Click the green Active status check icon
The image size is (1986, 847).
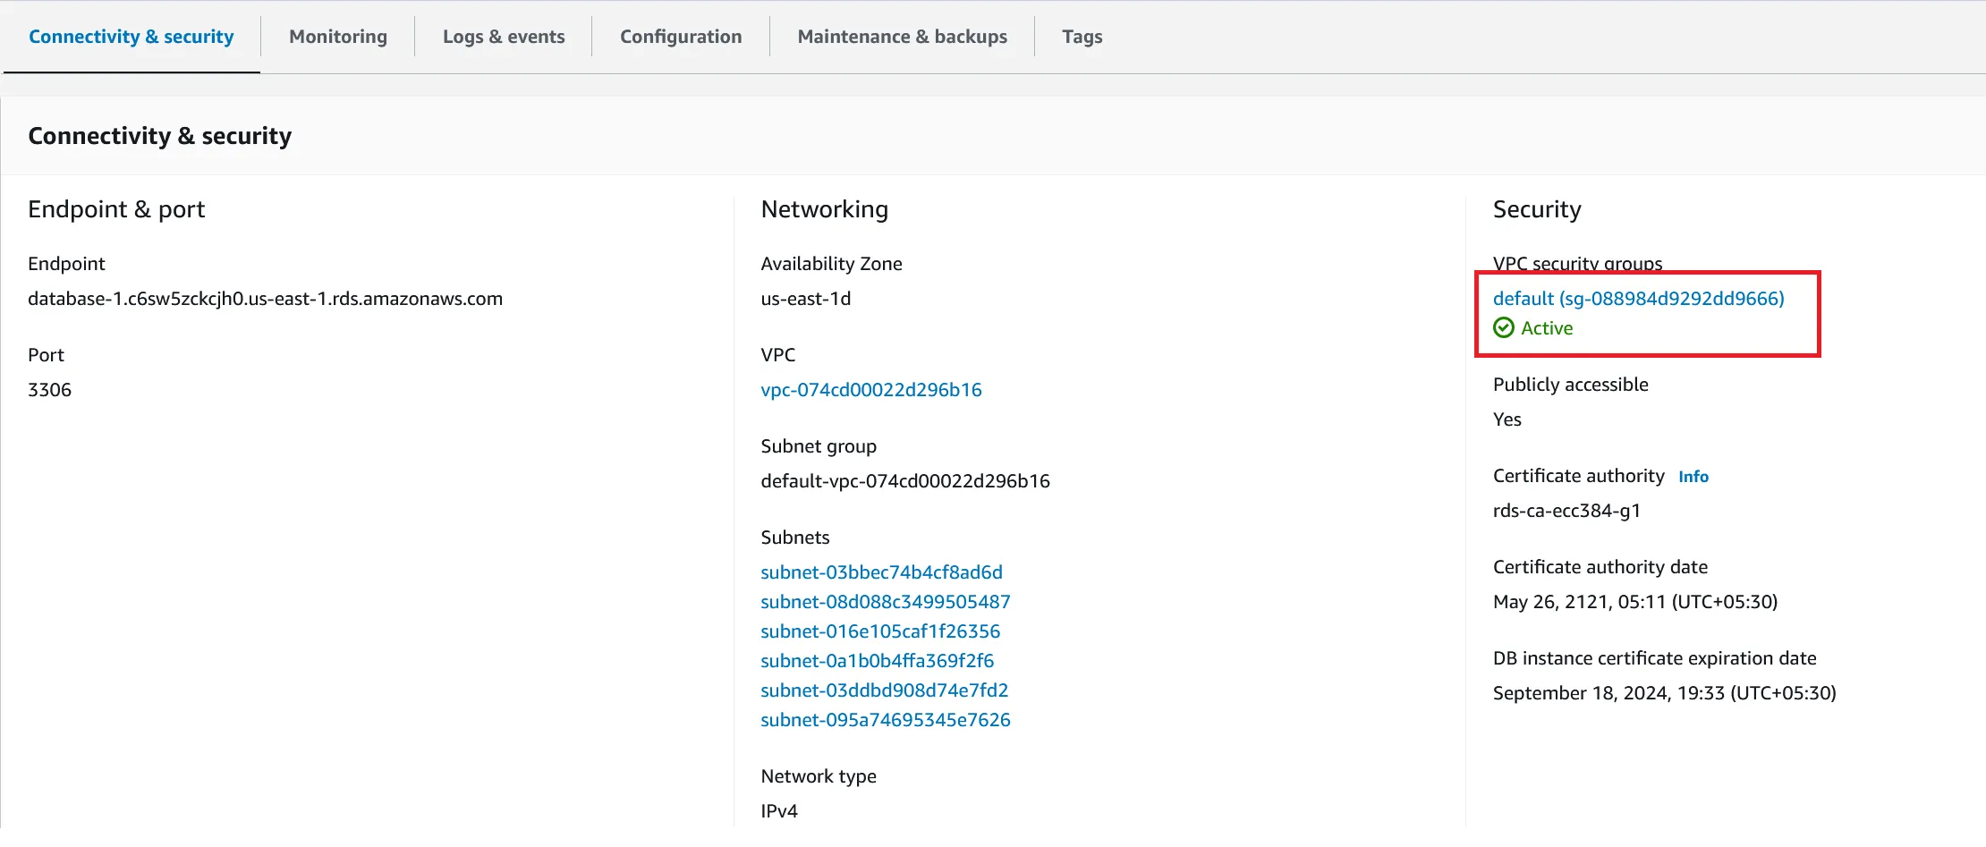1504,328
